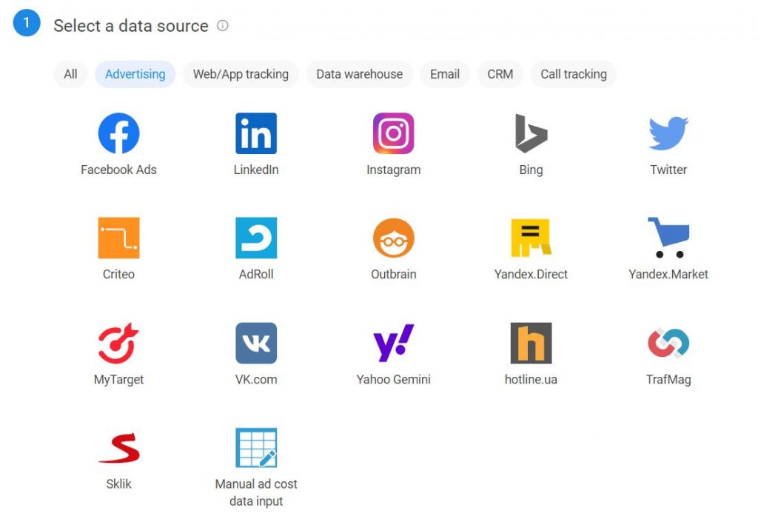Click the "TrafMag" label text
Viewport: 758px width, 522px height.
pos(668,379)
